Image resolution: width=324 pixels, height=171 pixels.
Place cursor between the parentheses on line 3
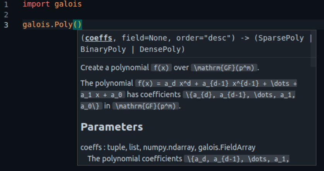click(77, 25)
